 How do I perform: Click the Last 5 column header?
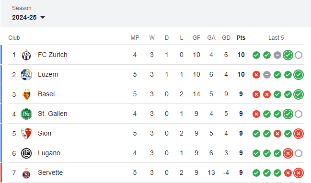point(276,38)
